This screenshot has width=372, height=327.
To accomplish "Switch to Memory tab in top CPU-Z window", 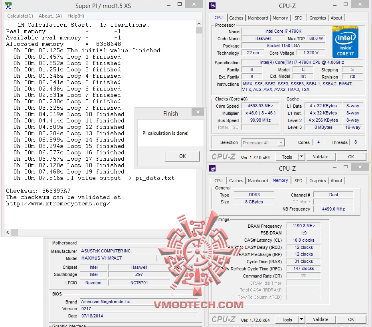I will click(x=280, y=18).
